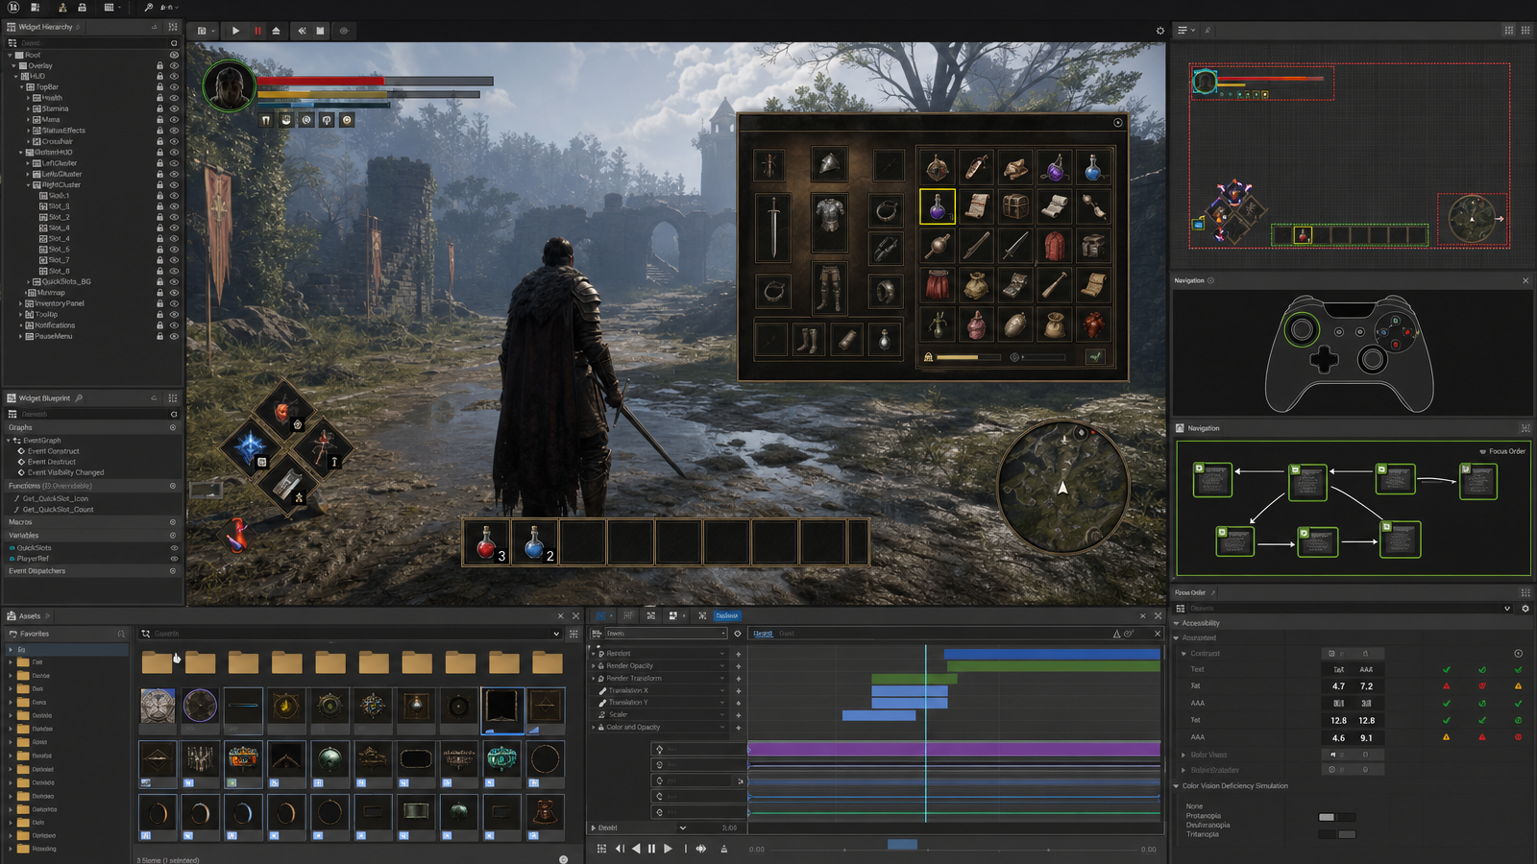The height and width of the screenshot is (864, 1537).
Task: Pause animation in timeline transport controls
Action: 651,849
